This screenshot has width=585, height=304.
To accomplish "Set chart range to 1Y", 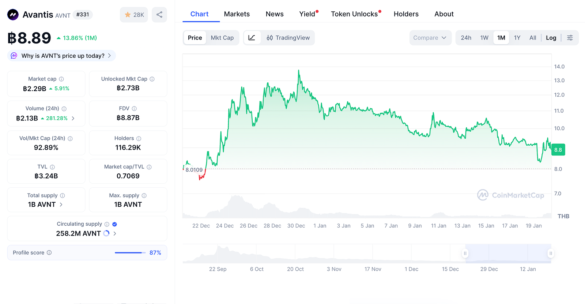I will 517,38.
